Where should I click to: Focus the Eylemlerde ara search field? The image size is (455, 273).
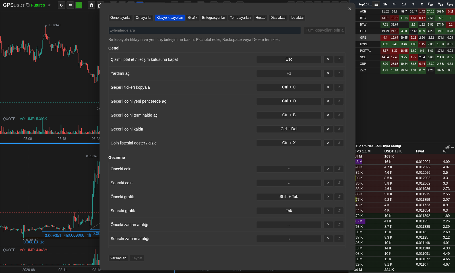[x=204, y=30]
